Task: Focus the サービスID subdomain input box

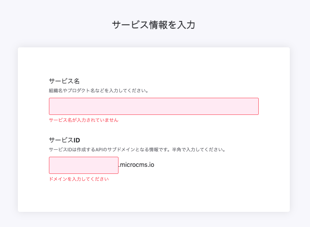Action: click(84, 165)
